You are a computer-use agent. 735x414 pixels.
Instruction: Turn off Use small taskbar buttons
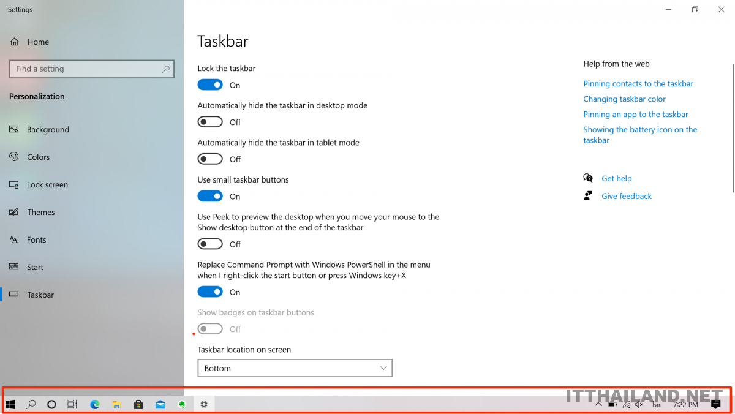point(210,196)
